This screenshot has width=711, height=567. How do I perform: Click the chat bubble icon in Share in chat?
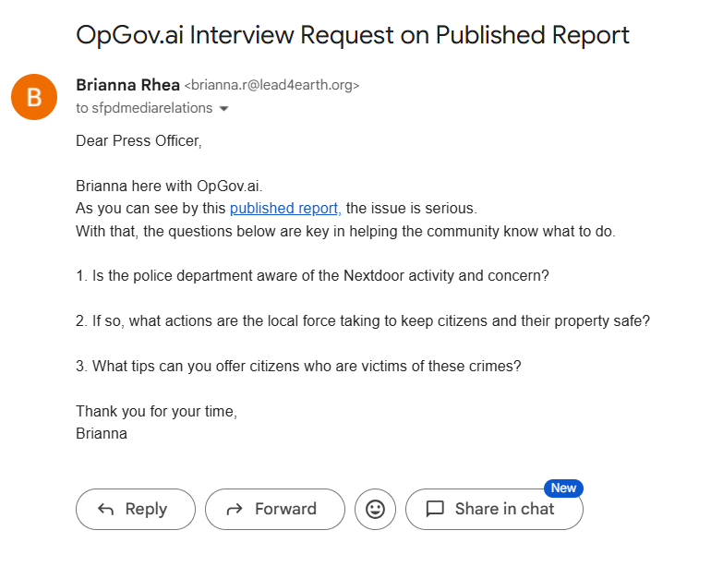(435, 509)
